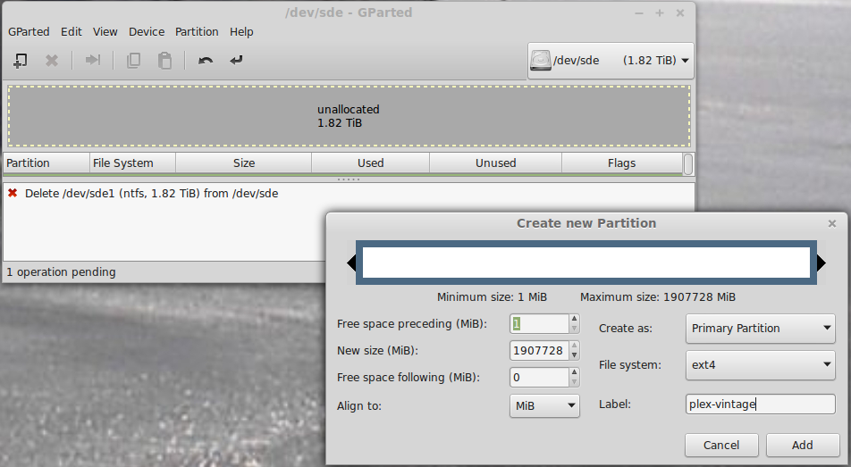851x467 pixels.
Task: Decrease Free space preceding value
Action: click(574, 329)
